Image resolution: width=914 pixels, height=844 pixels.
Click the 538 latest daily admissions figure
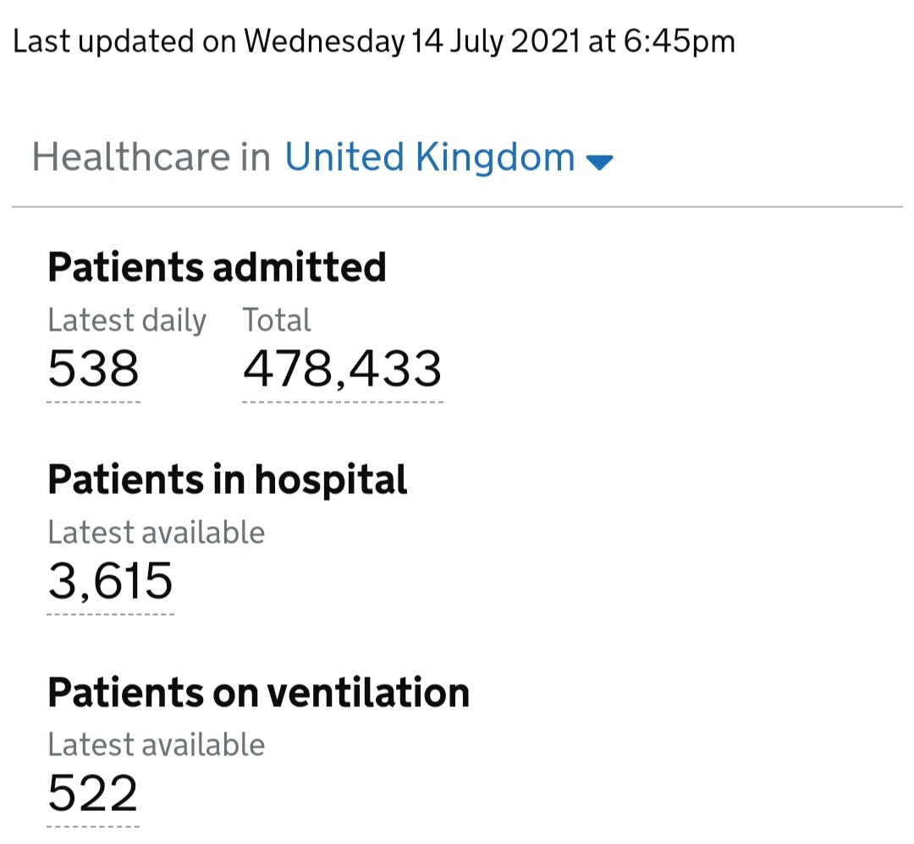[93, 369]
